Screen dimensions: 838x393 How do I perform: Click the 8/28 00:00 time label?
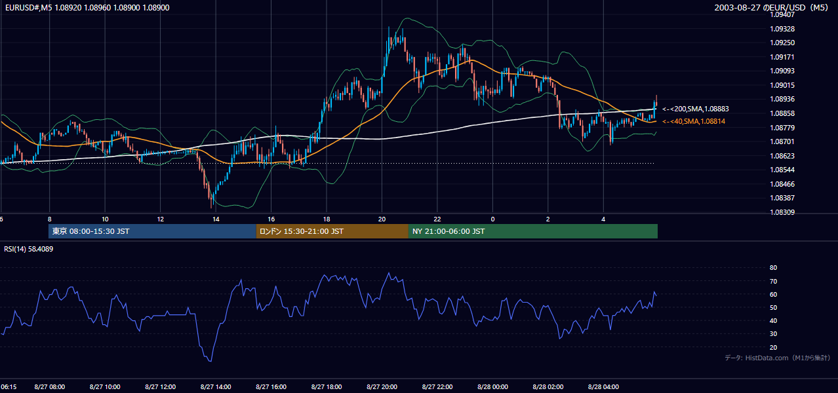pos(492,387)
